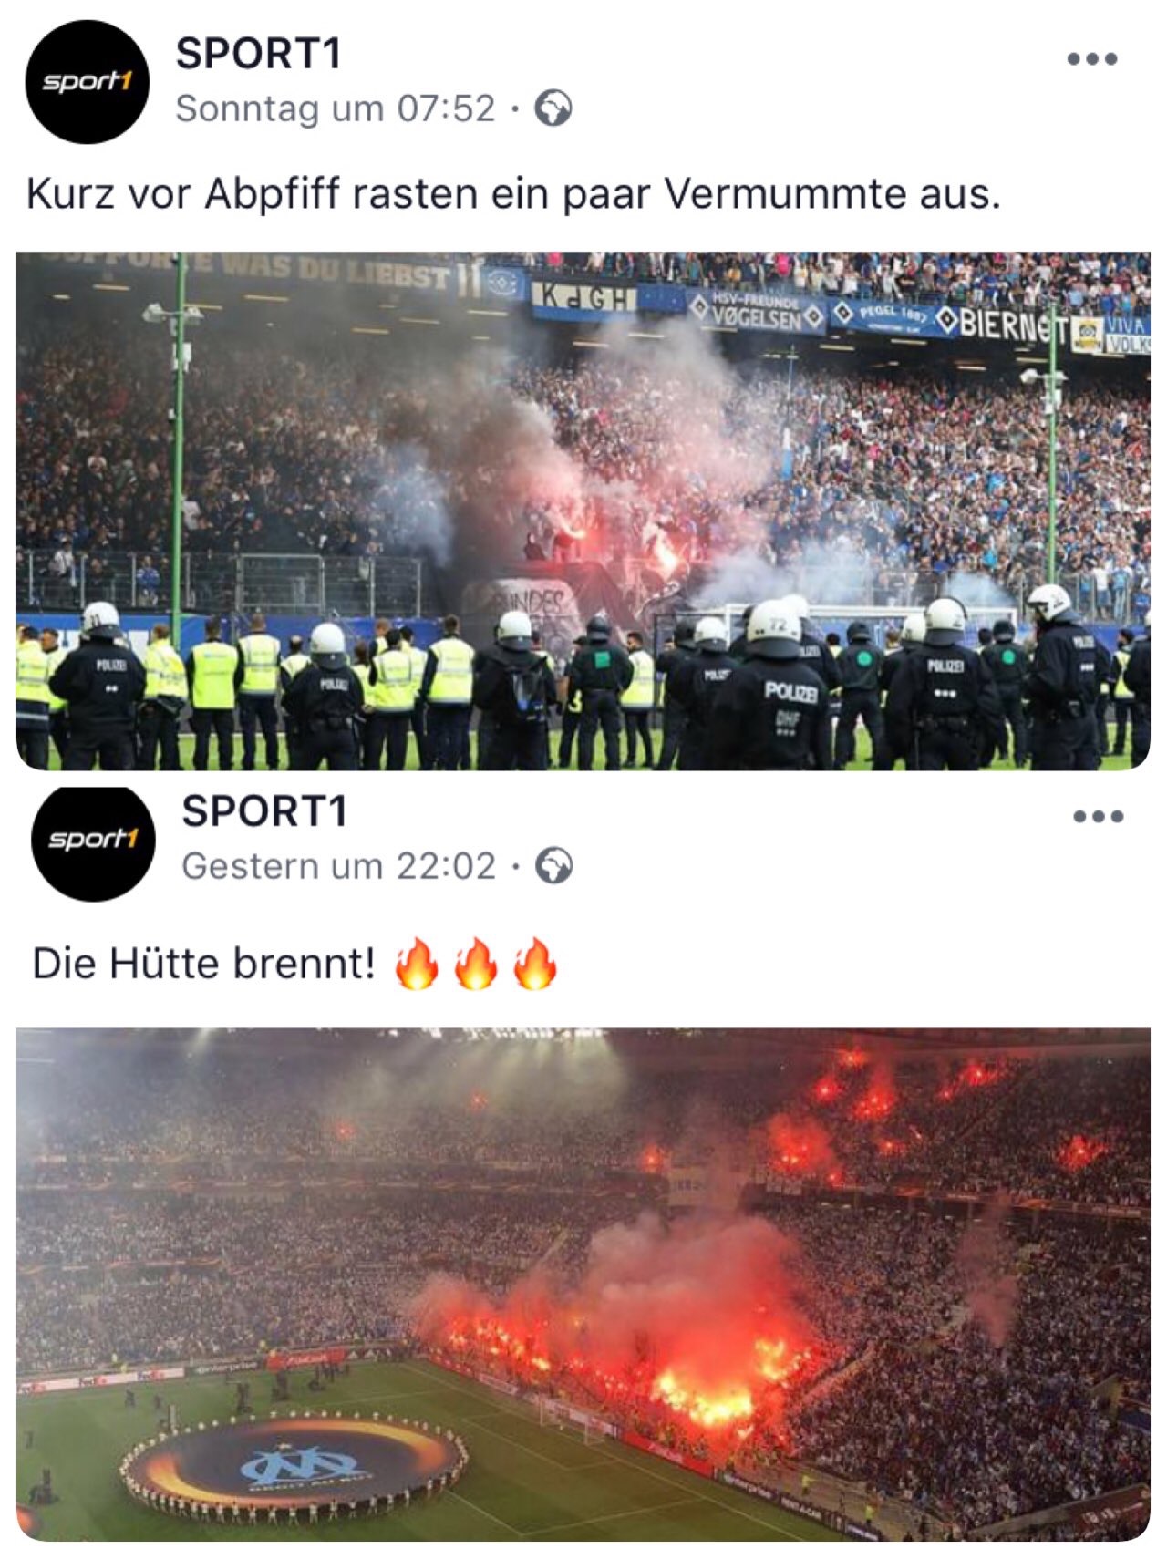Open the three-dot menu of the first post

[x=1092, y=59]
